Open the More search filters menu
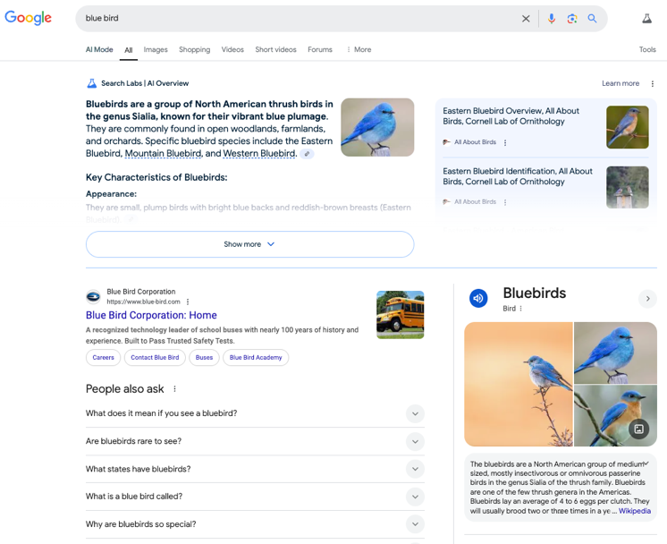Image resolution: width=667 pixels, height=544 pixels. (359, 50)
